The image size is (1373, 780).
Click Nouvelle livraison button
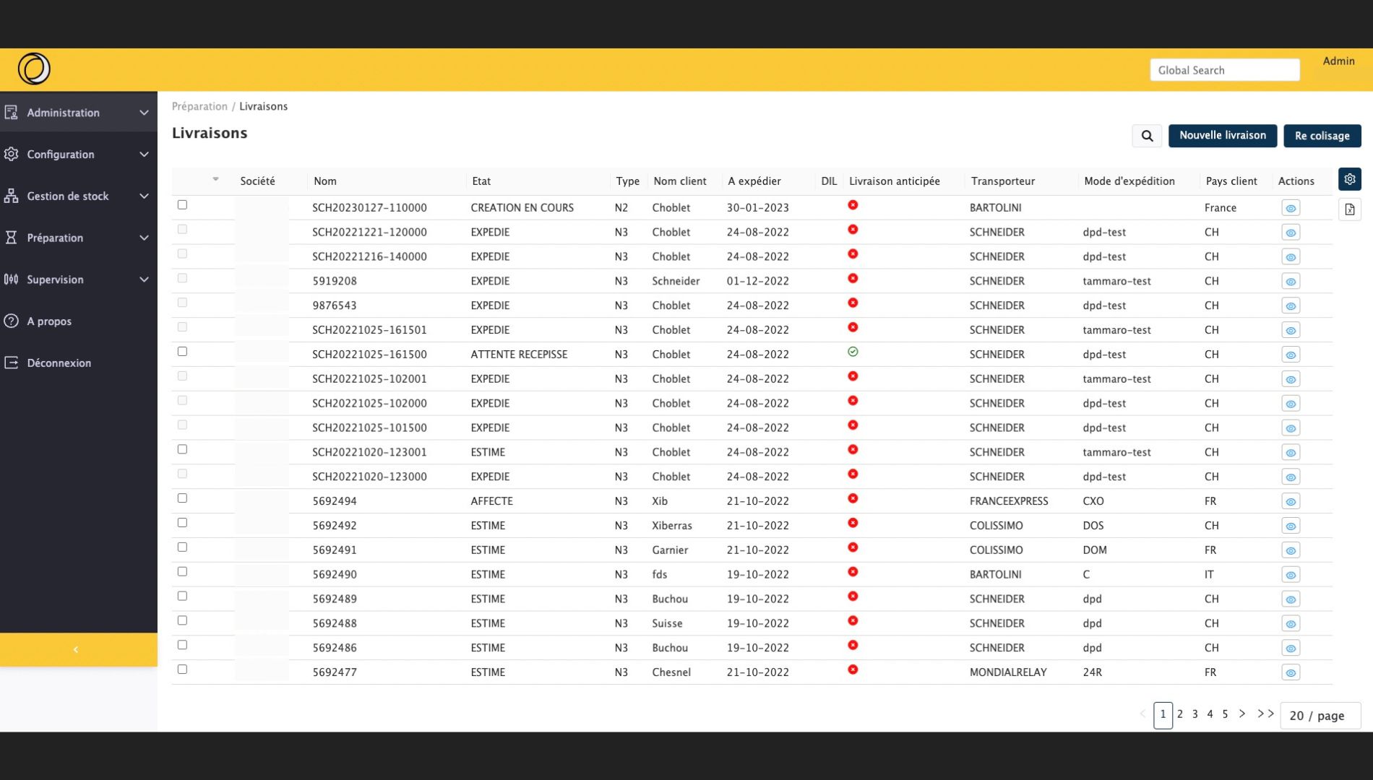[1222, 136]
